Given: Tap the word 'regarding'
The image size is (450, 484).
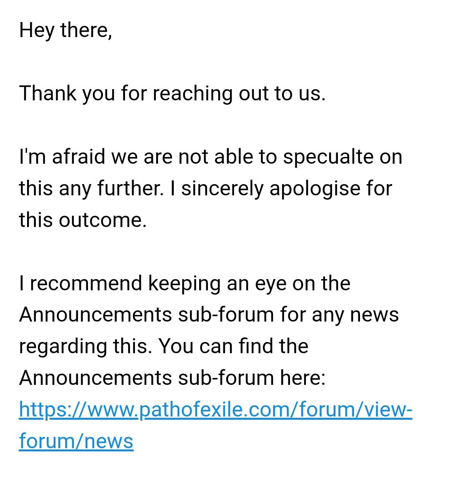Looking at the screenshot, I should [x=63, y=347].
